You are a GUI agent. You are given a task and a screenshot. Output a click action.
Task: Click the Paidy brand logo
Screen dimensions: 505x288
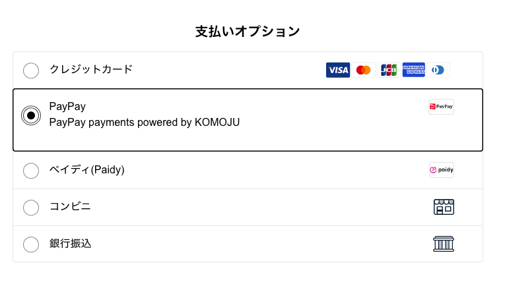[x=442, y=170]
